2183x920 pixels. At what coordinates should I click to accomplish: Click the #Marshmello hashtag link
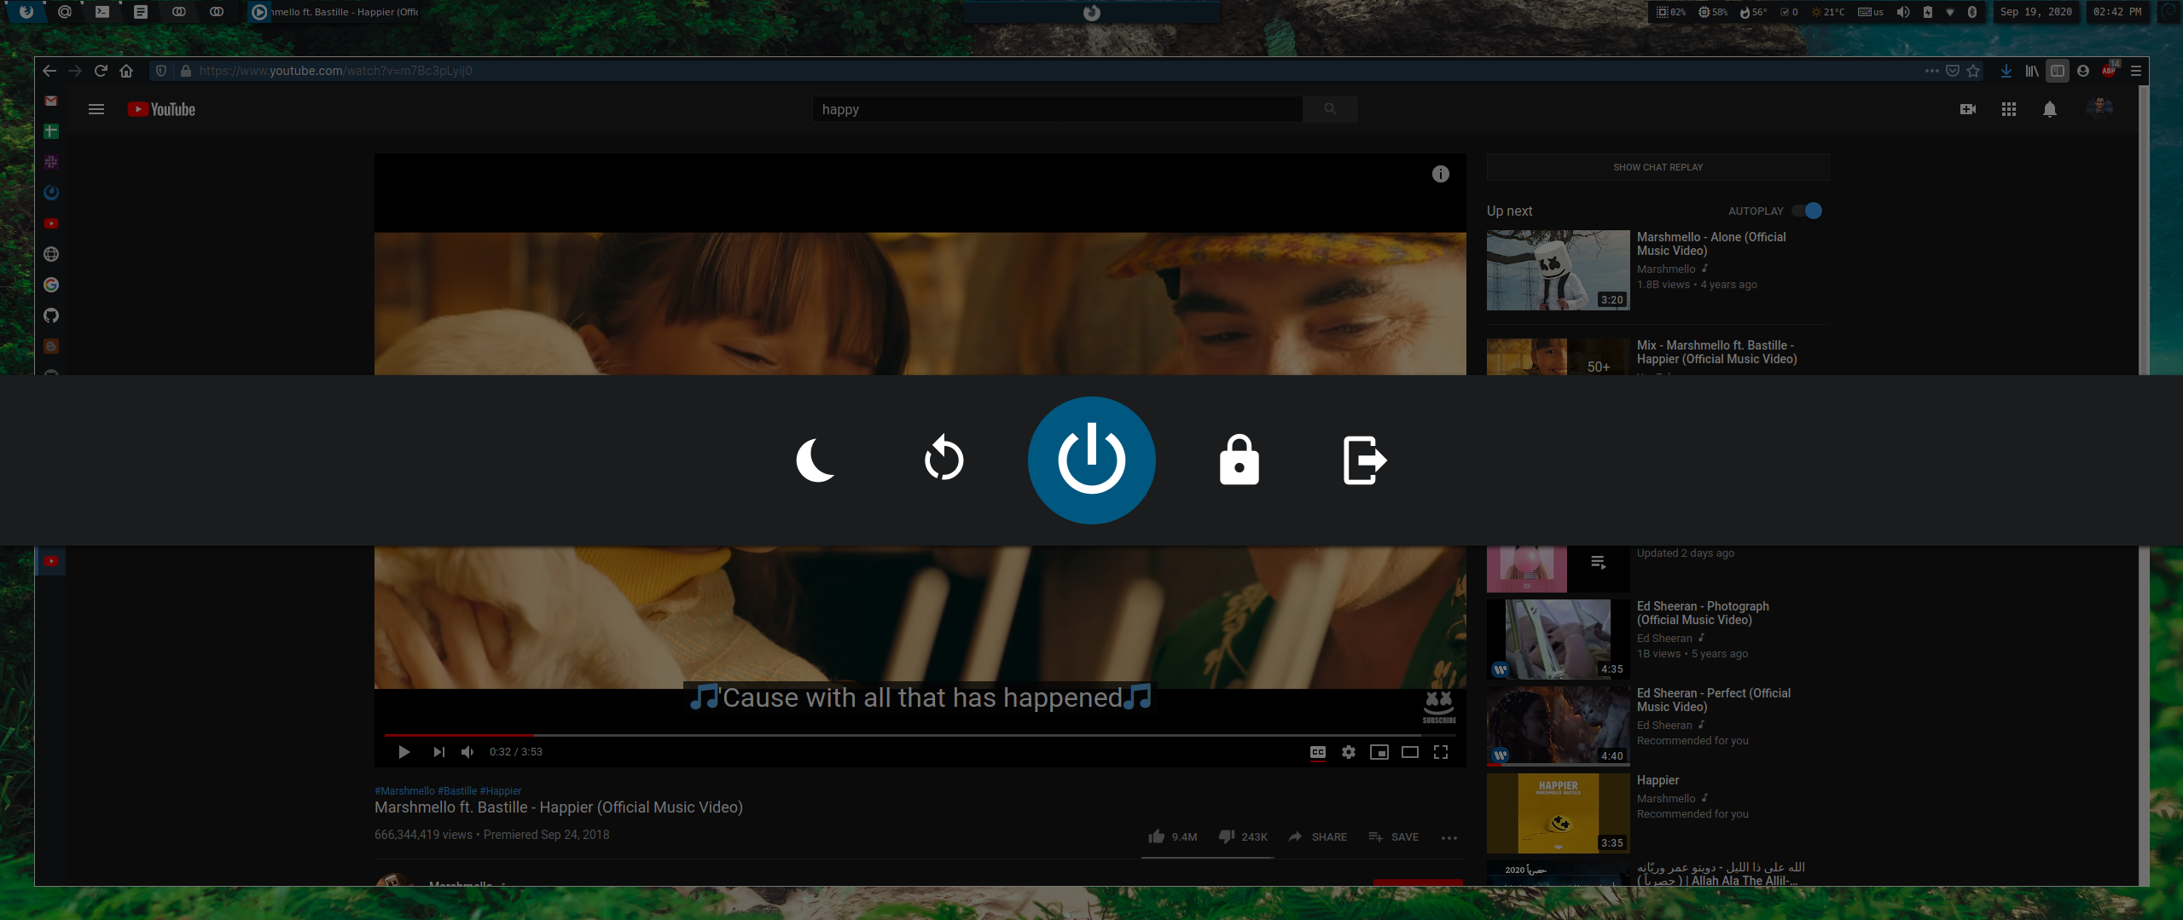pyautogui.click(x=404, y=791)
